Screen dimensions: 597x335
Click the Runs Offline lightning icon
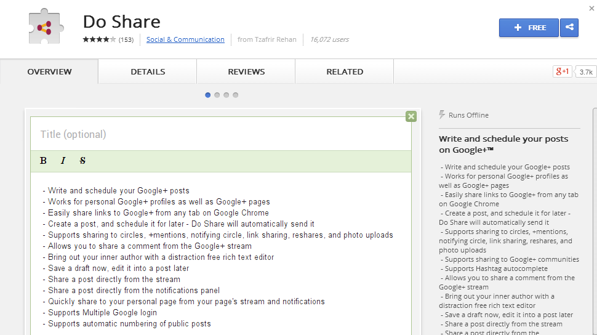(442, 115)
